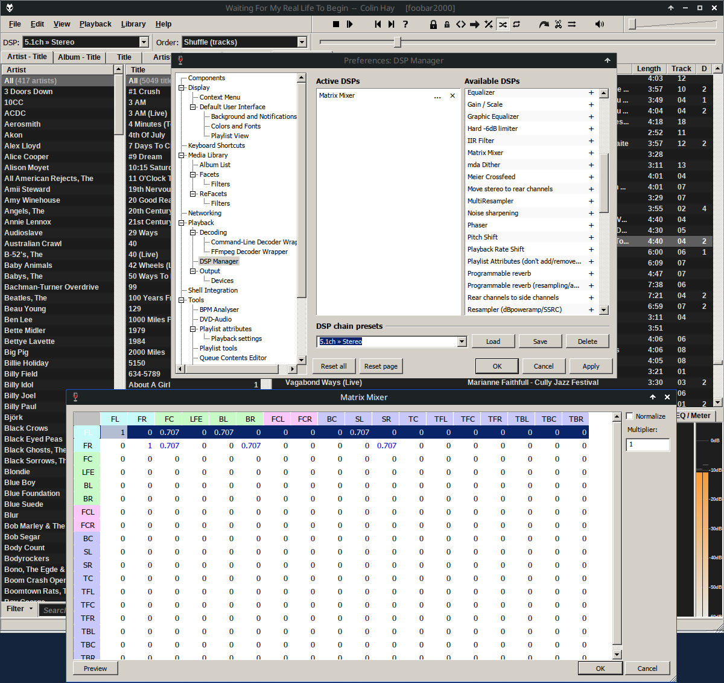
Task: Click the curved arrow toolbar icon
Action: (x=544, y=24)
